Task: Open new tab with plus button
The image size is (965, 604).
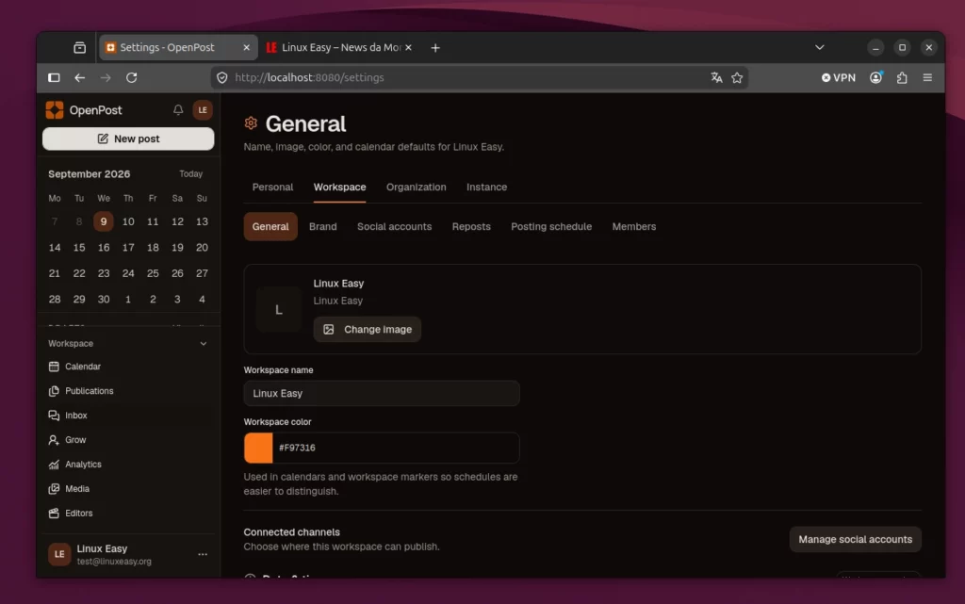Action: [435, 47]
